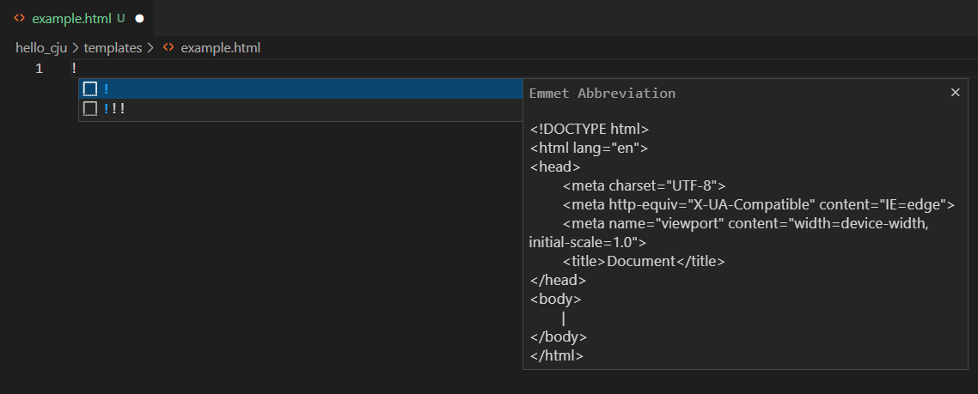The height and width of the screenshot is (394, 978).
Task: Select the example.html editor tab
Action: (77, 18)
